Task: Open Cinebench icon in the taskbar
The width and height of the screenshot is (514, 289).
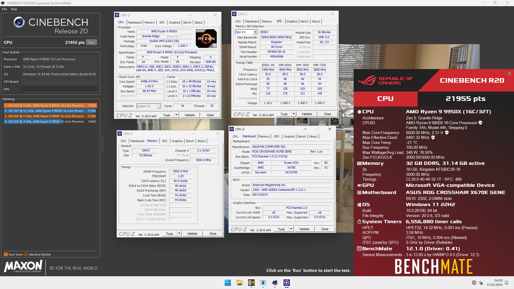Action: (275, 283)
